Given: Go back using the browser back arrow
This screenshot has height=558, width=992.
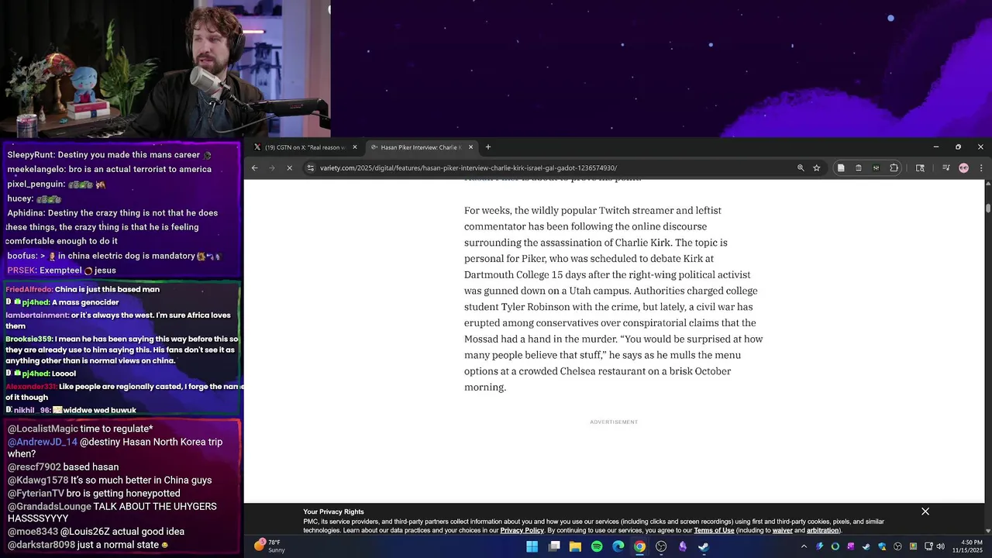Looking at the screenshot, I should tap(255, 167).
